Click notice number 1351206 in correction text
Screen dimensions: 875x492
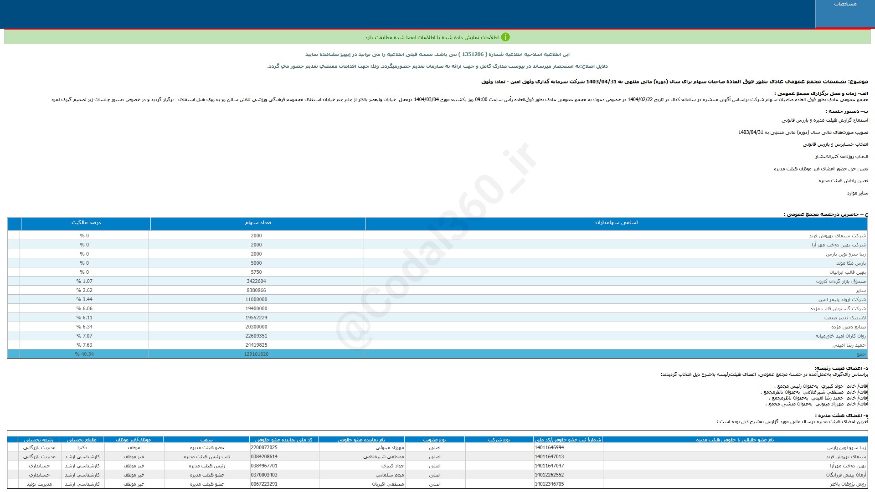[473, 55]
